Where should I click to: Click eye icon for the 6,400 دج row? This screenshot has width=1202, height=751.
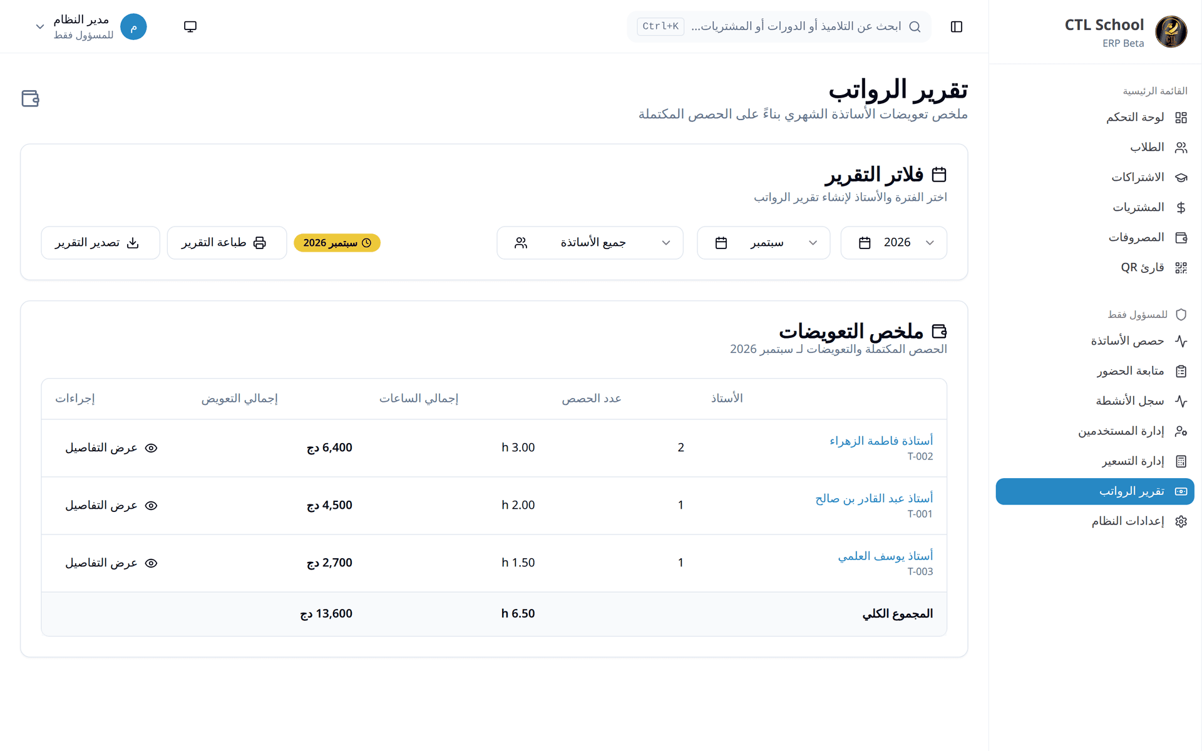[151, 448]
